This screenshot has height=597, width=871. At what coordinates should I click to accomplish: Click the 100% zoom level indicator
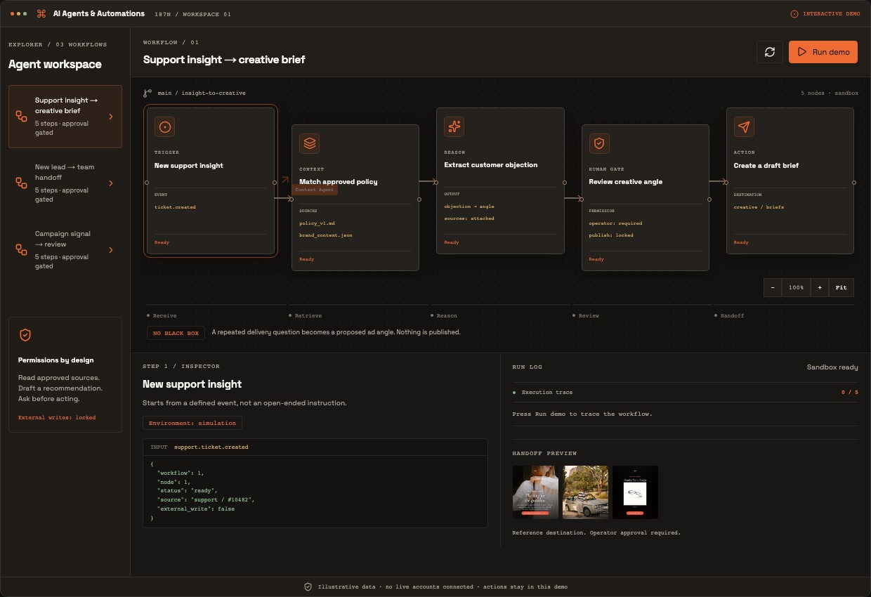point(796,287)
